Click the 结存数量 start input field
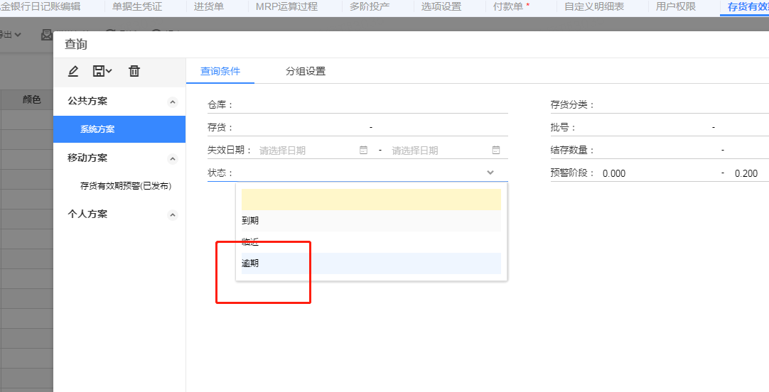Image resolution: width=769 pixels, height=392 pixels. (657, 150)
